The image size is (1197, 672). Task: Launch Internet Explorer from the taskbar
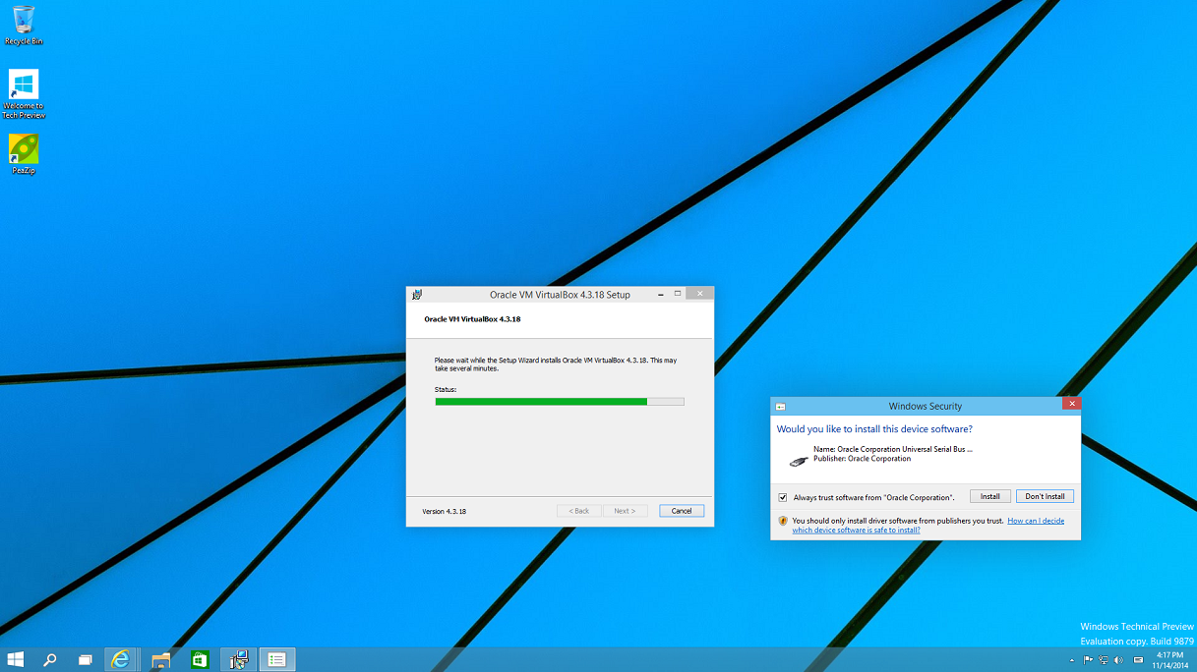pos(120,660)
